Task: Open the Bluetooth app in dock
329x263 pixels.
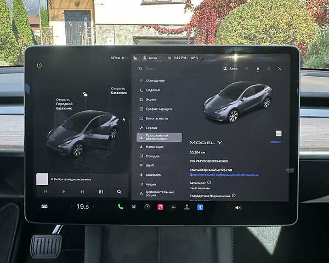Action: coord(200,208)
